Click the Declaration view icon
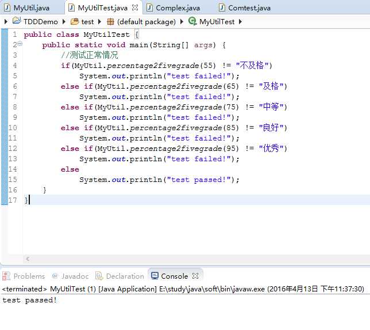This screenshot has height=330, width=370. 99,276
